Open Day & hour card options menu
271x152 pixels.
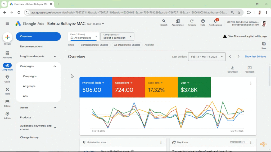pos(251,142)
